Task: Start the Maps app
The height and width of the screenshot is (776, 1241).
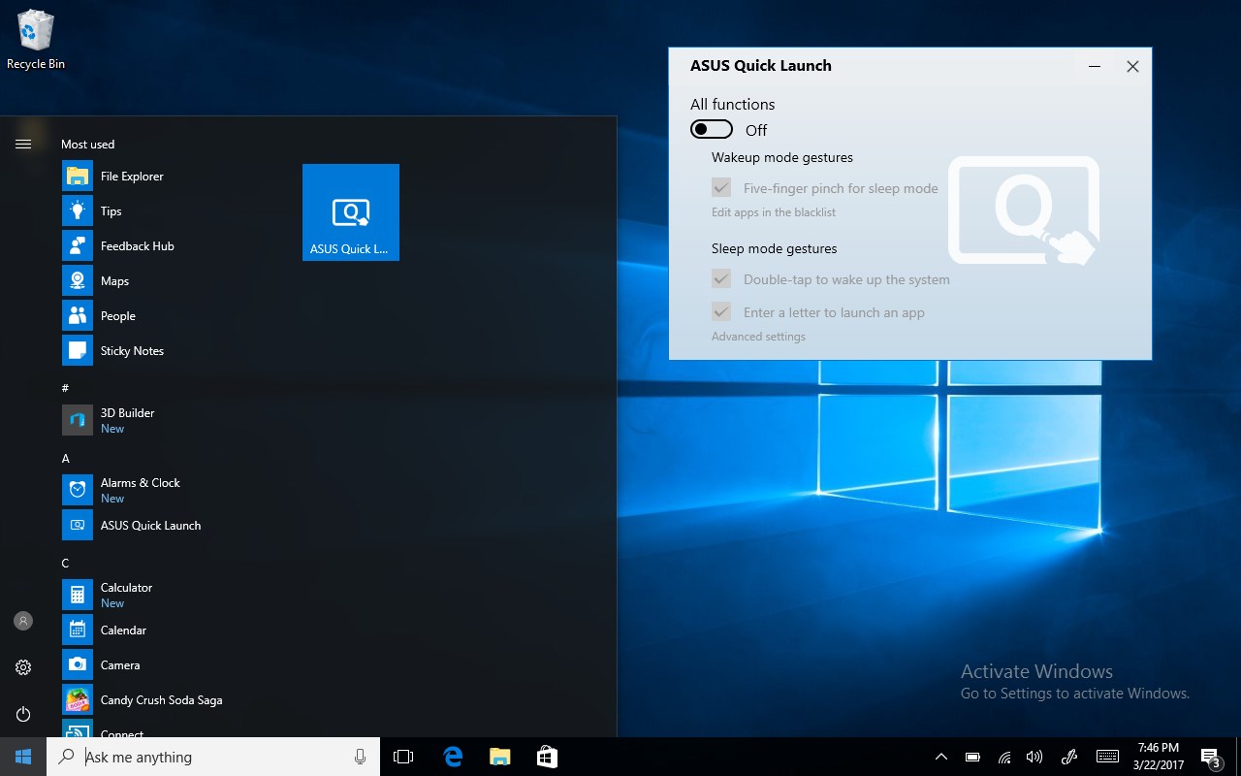Action: coord(114,280)
